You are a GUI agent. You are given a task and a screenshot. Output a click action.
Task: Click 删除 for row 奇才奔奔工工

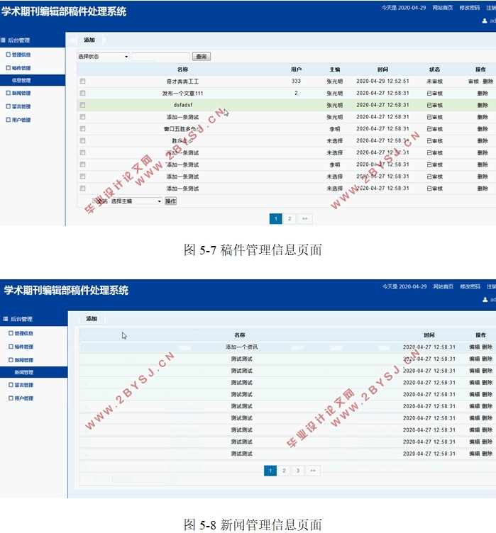[x=487, y=82]
